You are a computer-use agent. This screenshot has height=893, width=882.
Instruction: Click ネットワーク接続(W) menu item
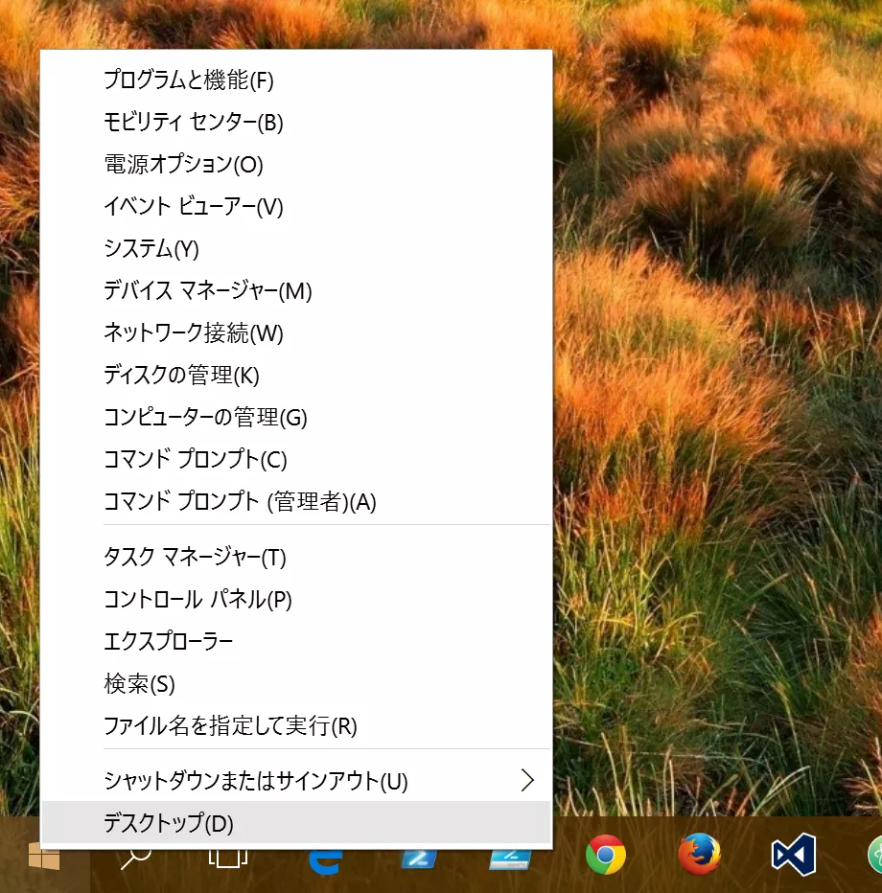pos(193,333)
